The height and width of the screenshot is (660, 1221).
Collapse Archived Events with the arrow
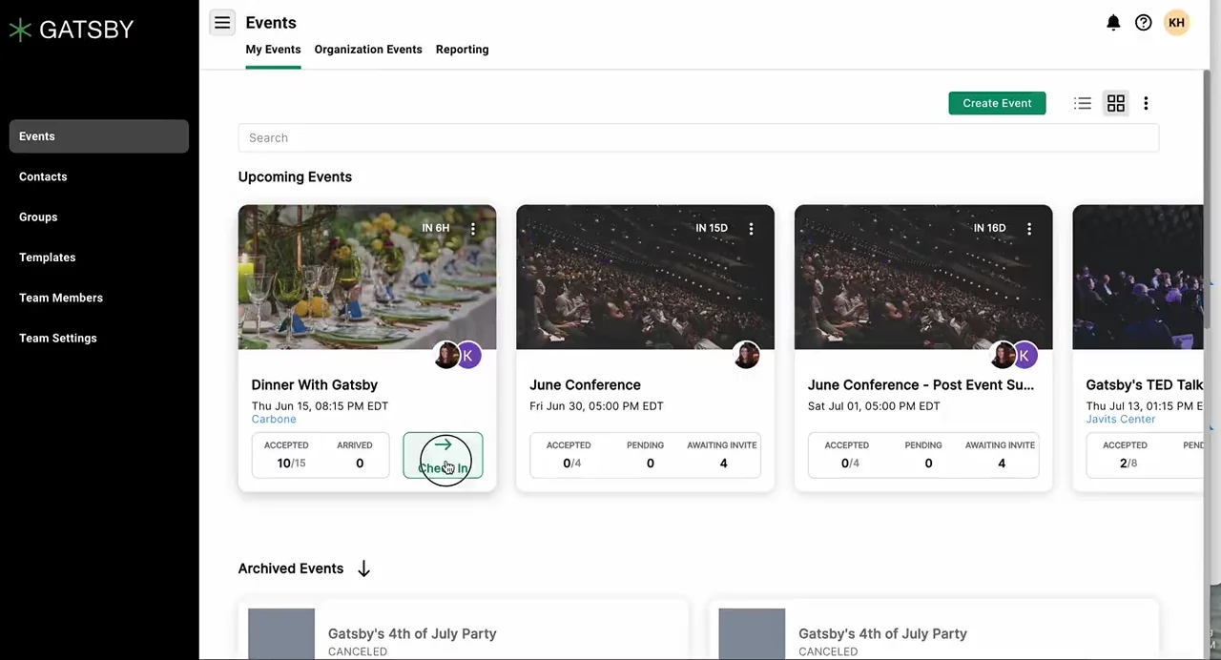363,568
